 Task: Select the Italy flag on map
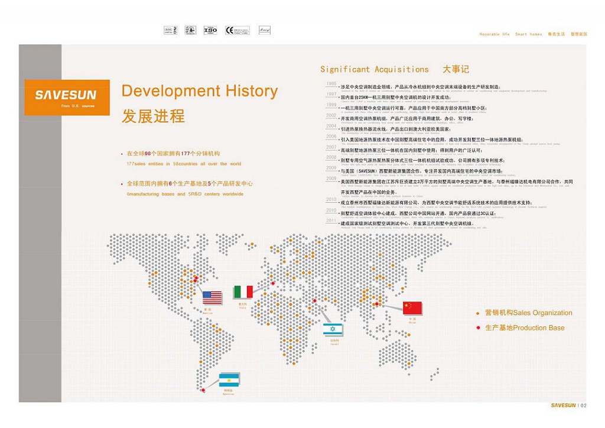click(x=243, y=292)
